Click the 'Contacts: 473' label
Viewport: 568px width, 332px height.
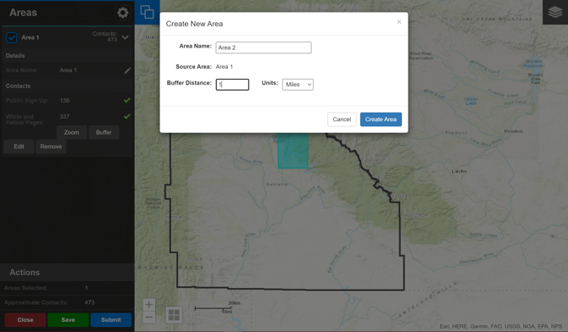point(104,36)
